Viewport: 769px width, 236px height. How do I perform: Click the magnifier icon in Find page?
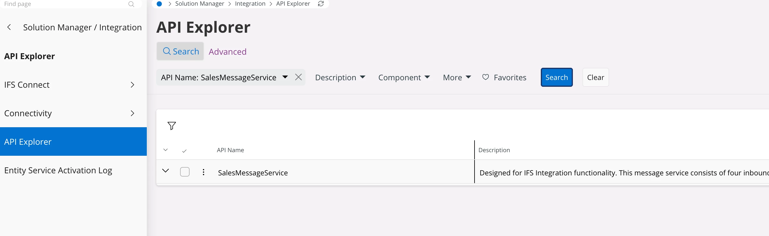tap(131, 4)
